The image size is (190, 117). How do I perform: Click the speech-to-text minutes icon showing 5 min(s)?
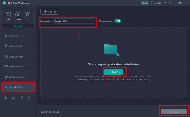18,15
